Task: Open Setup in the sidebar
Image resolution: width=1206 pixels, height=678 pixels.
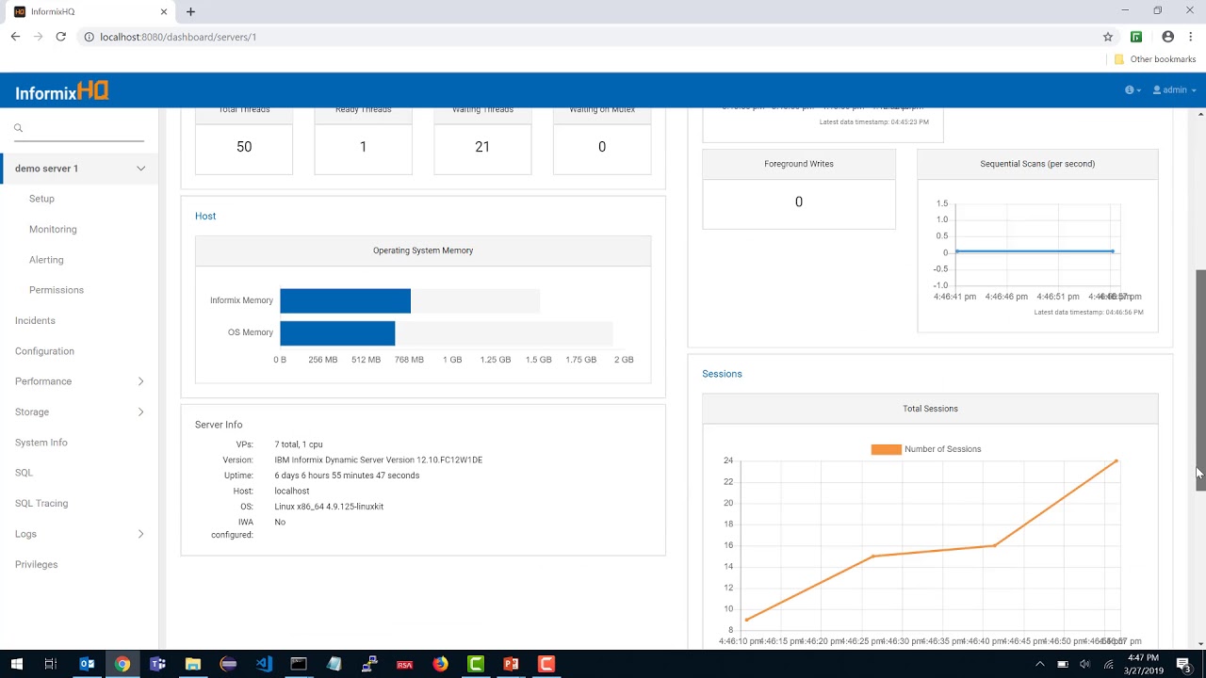Action: [41, 199]
